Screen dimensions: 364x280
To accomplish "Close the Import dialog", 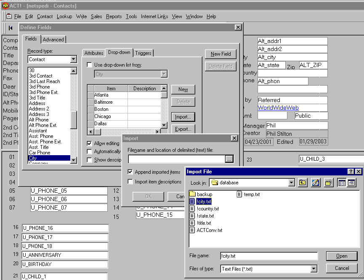I will tap(234, 138).
